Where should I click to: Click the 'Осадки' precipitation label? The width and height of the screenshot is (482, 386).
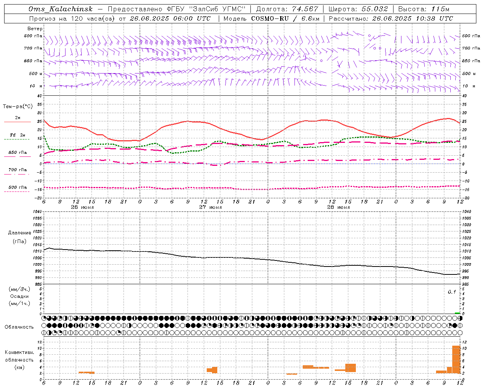[20, 296]
